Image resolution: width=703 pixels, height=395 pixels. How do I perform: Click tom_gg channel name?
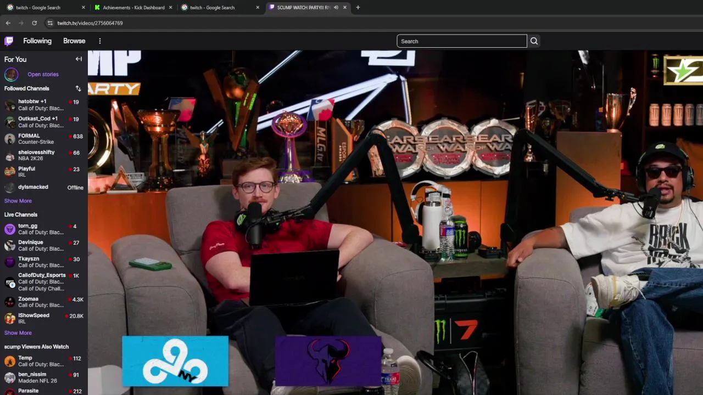tap(28, 226)
